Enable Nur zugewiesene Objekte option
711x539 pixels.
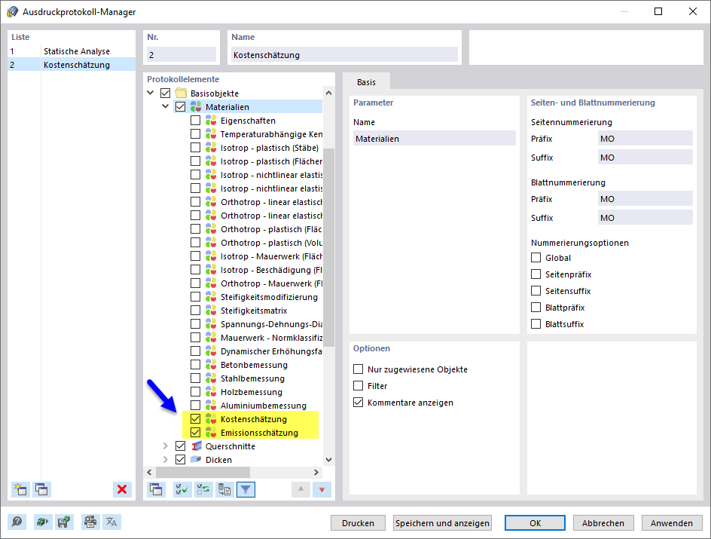[x=359, y=369]
